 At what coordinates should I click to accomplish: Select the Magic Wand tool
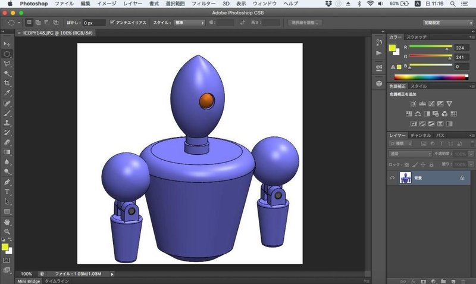(x=7, y=73)
